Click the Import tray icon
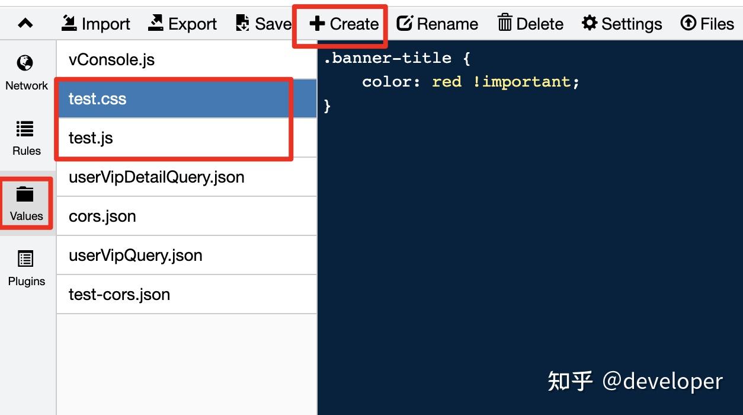 (69, 23)
